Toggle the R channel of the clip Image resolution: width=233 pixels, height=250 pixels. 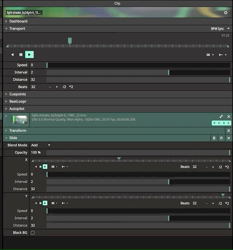pyautogui.click(x=215, y=123)
